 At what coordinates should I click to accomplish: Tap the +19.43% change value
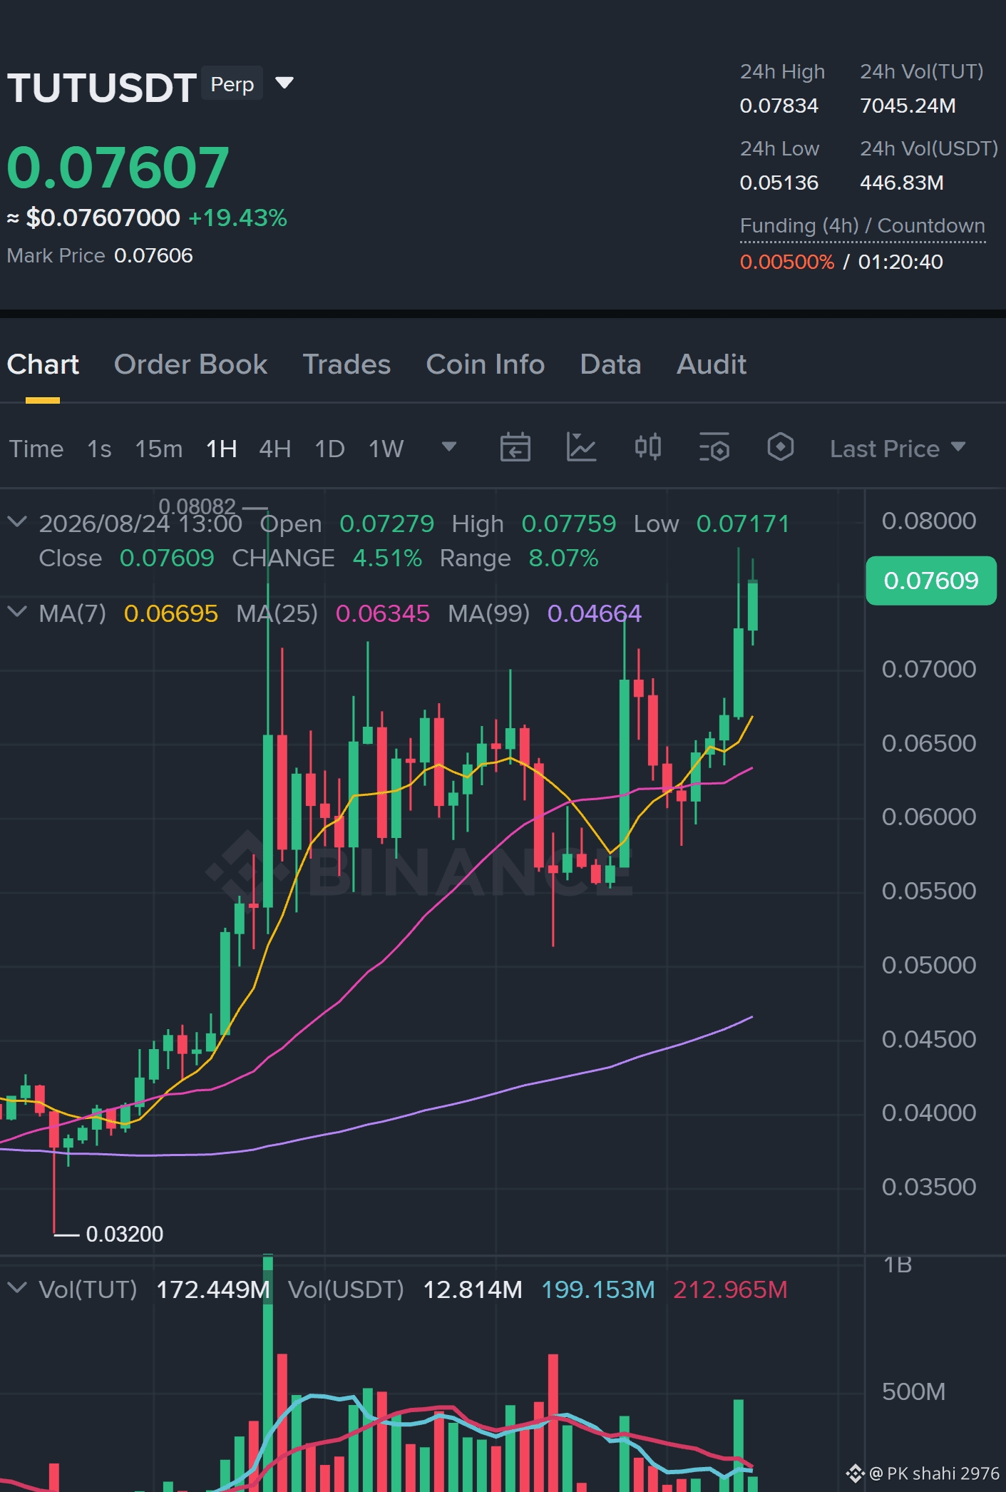237,218
